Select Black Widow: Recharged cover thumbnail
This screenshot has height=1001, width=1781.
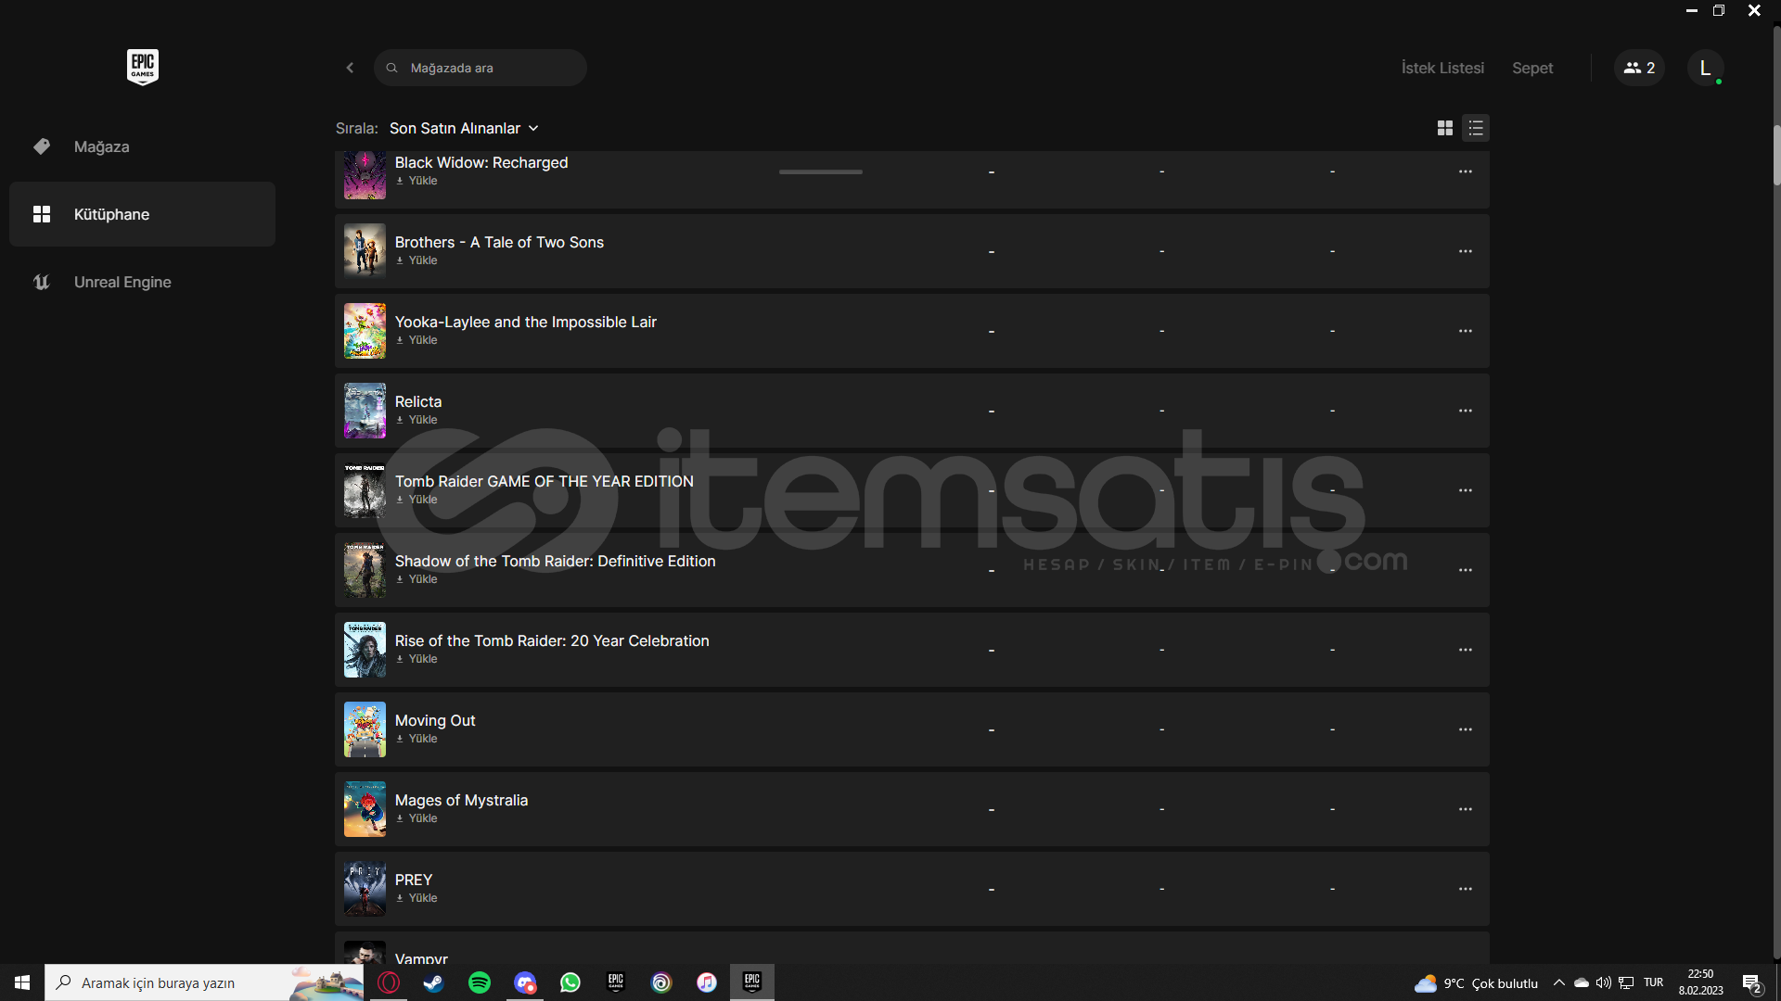pos(365,175)
